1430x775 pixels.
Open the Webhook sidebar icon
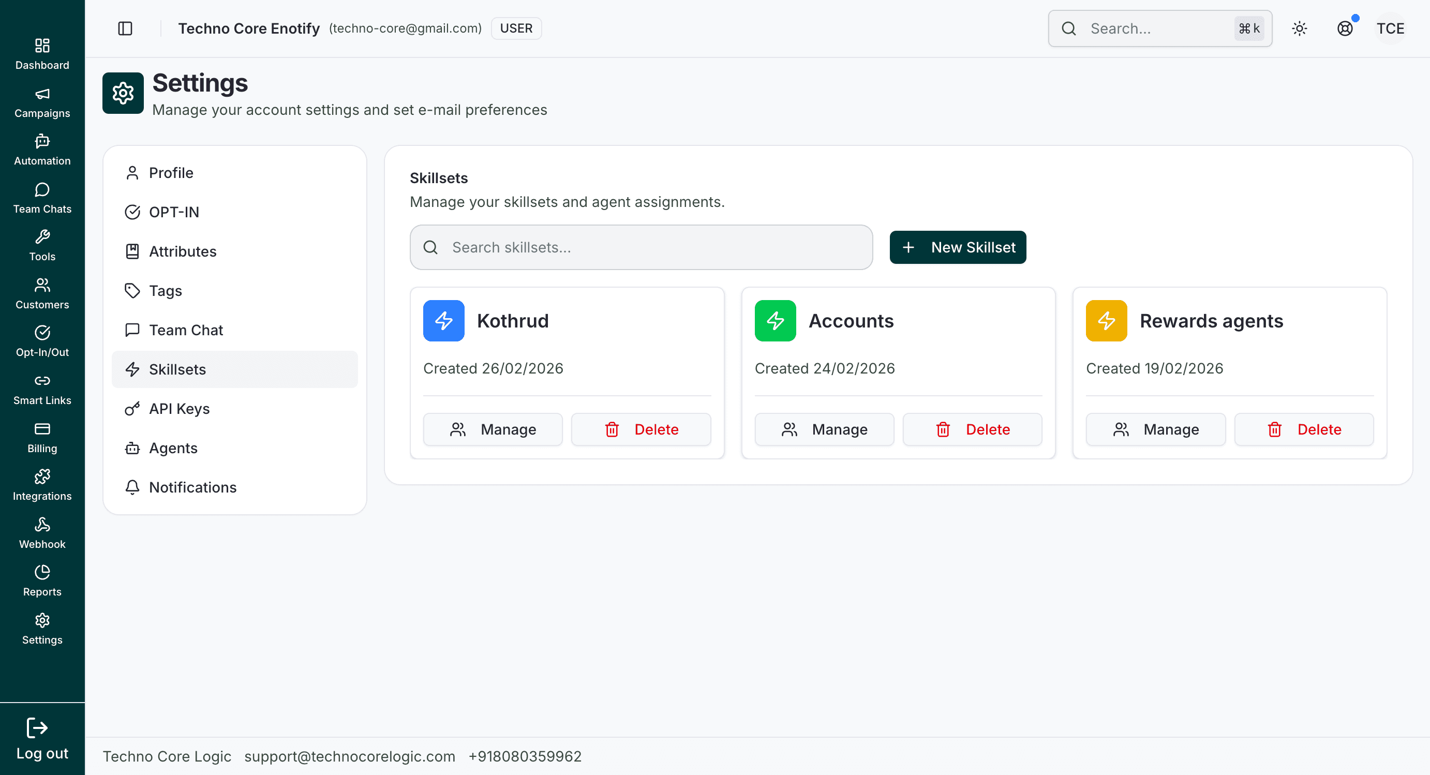pos(42,525)
